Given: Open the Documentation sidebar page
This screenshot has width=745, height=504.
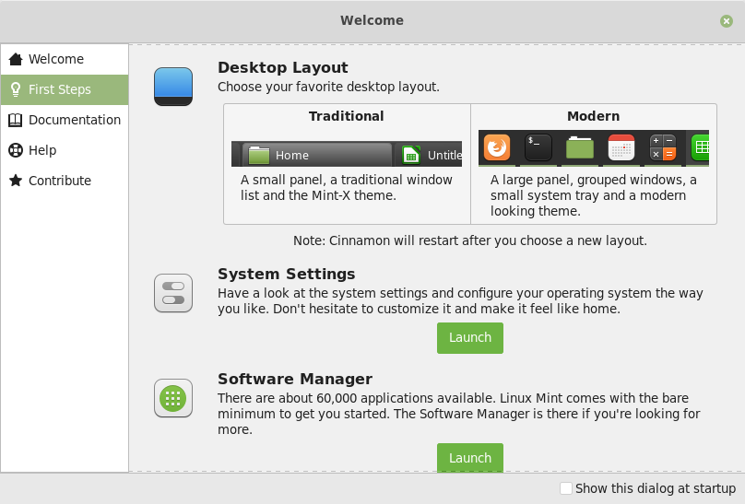Looking at the screenshot, I should pos(74,120).
